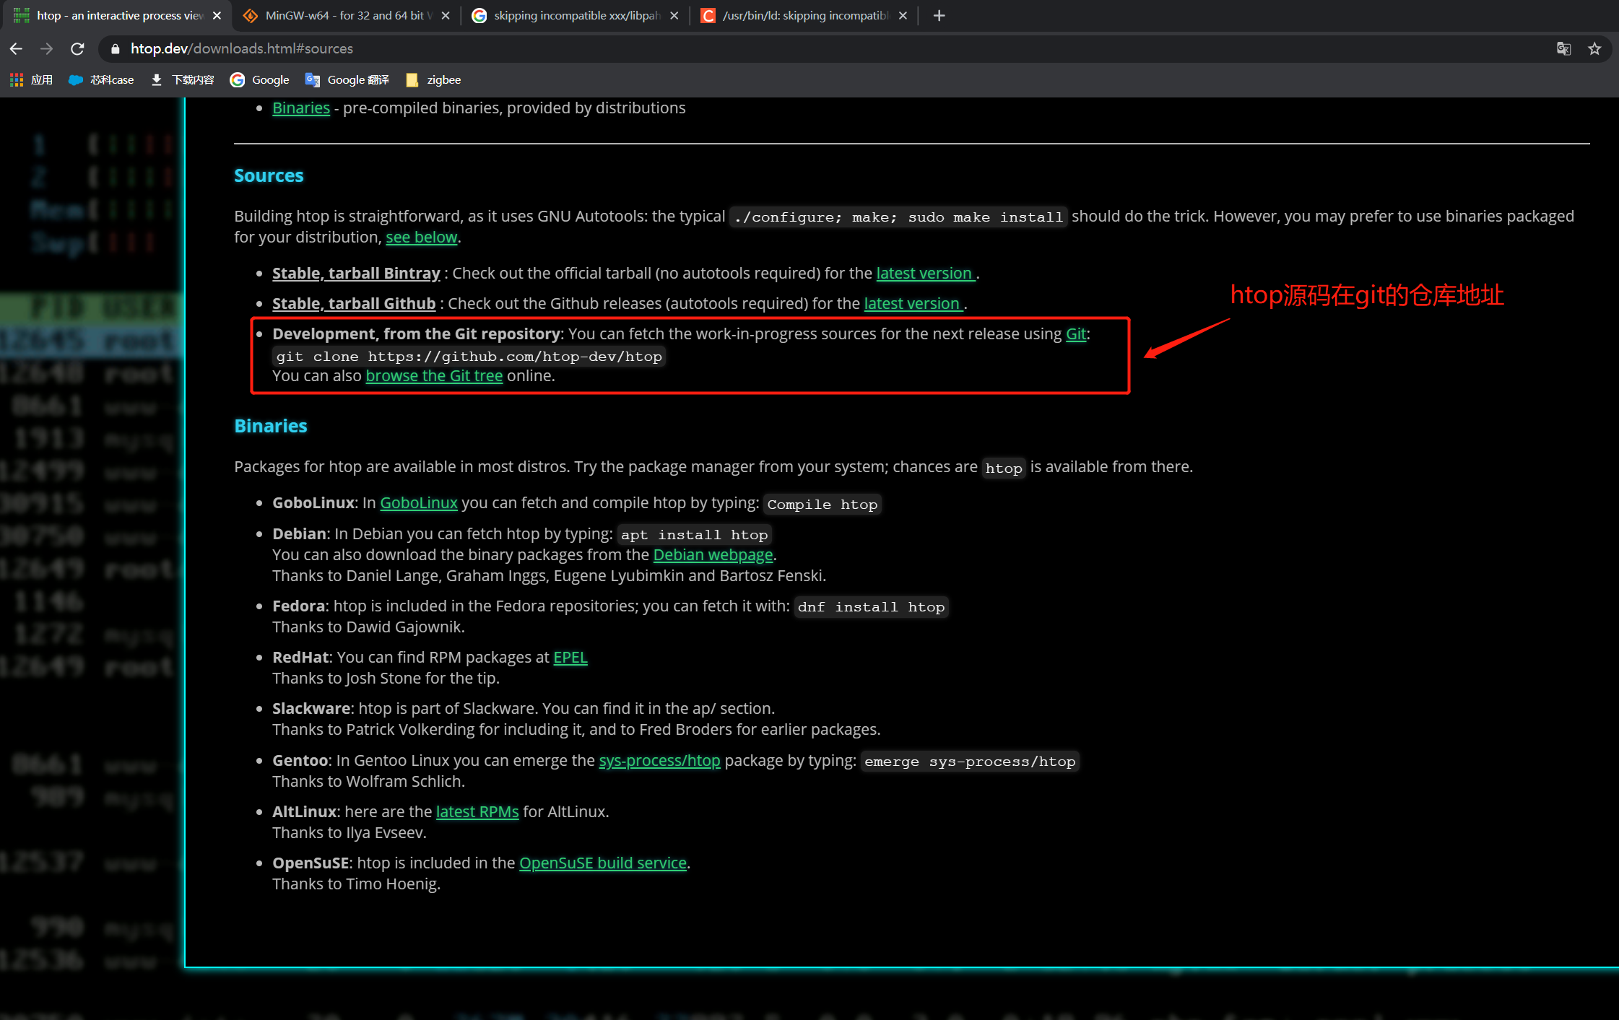The width and height of the screenshot is (1619, 1020).
Task: Open the browse the Git tree link
Action: click(434, 375)
